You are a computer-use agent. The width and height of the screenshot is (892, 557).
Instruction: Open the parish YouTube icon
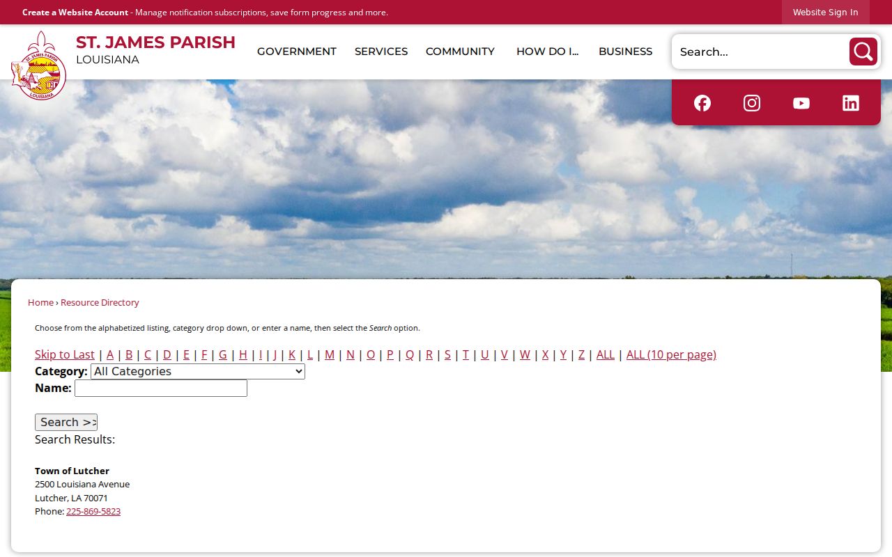[801, 103]
